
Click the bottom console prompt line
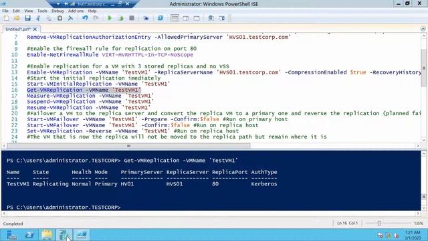(64, 207)
